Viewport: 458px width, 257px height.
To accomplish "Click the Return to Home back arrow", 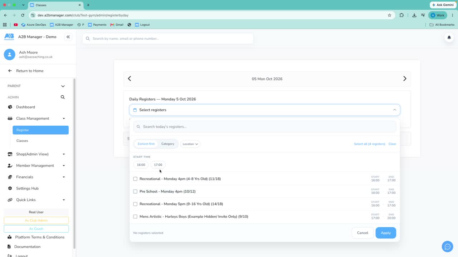I will tap(10, 71).
